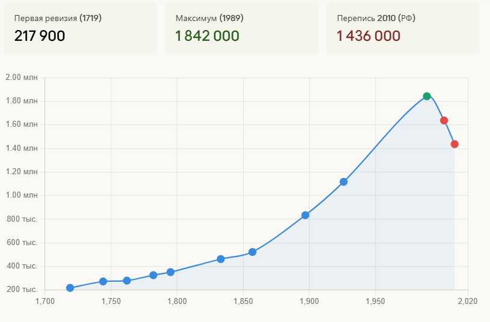Click the '1.60 млн' y-axis label

(22, 124)
